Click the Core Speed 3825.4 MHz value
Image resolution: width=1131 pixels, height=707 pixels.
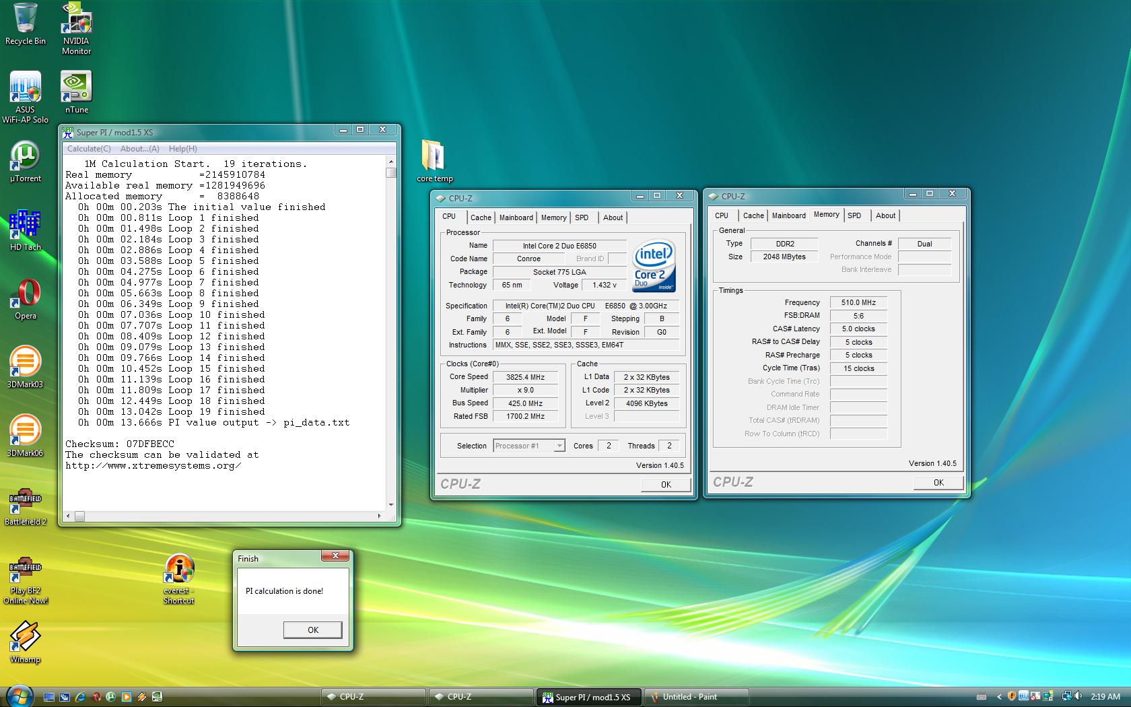tap(525, 377)
